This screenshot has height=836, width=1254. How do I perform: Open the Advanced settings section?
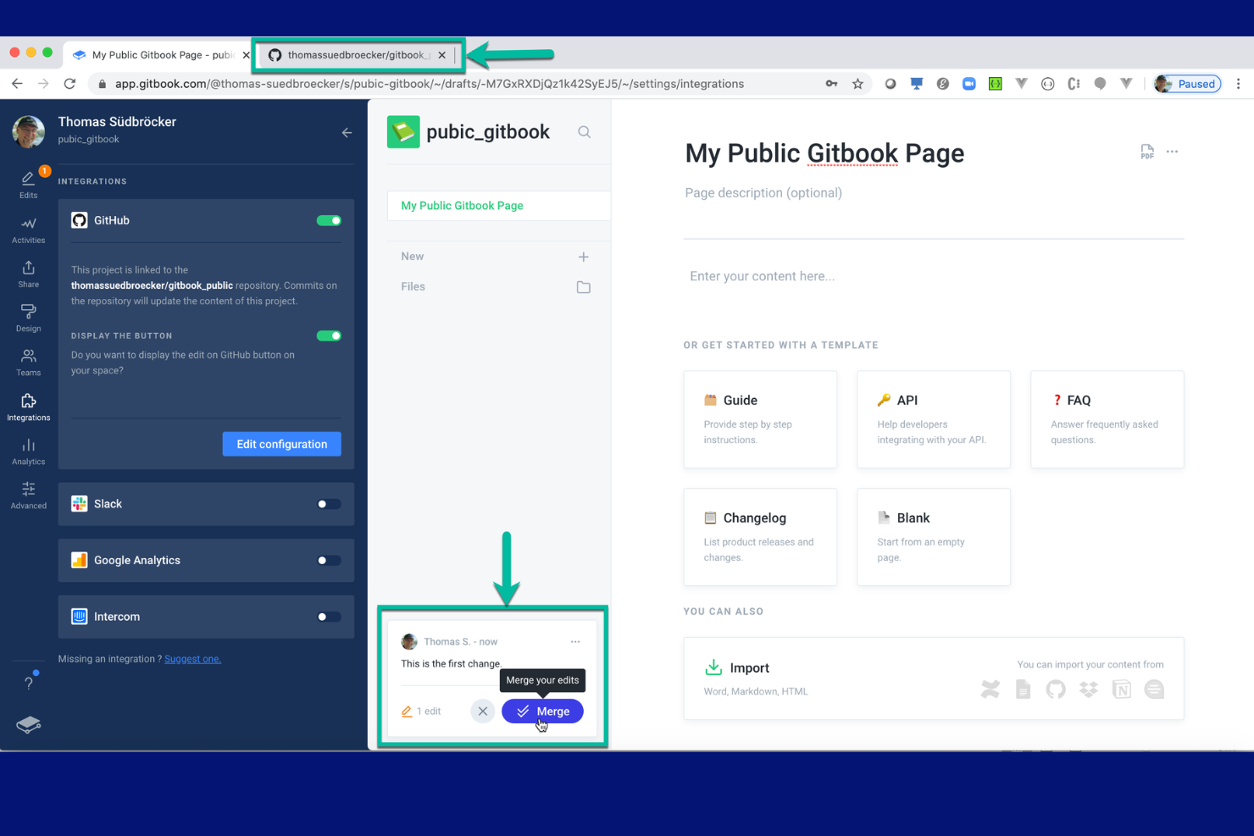(x=28, y=496)
